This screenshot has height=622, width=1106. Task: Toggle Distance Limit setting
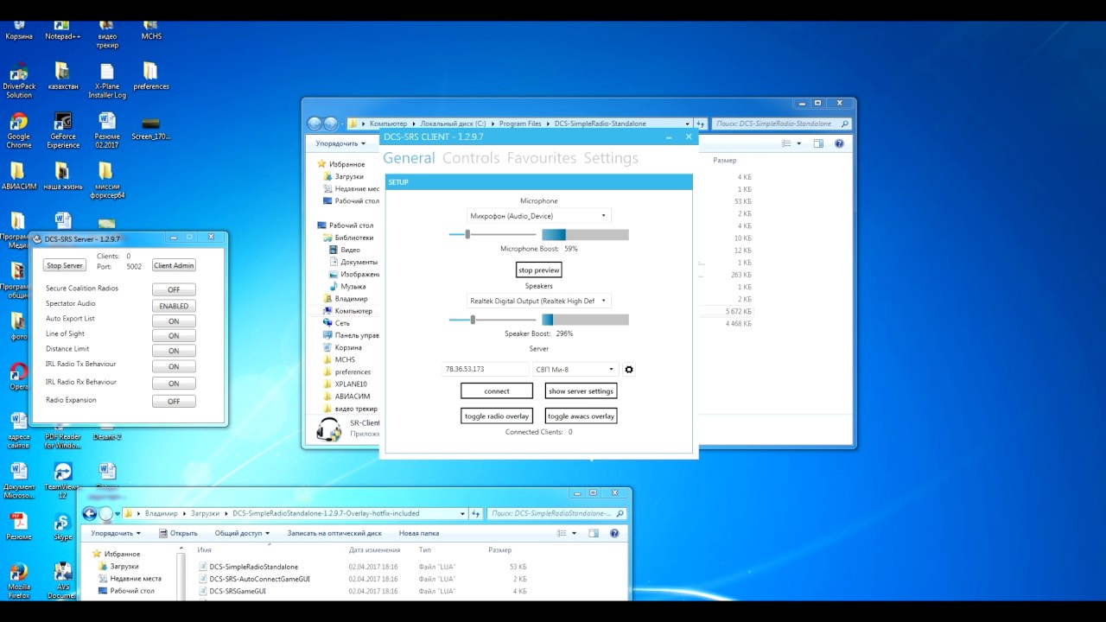pyautogui.click(x=174, y=351)
